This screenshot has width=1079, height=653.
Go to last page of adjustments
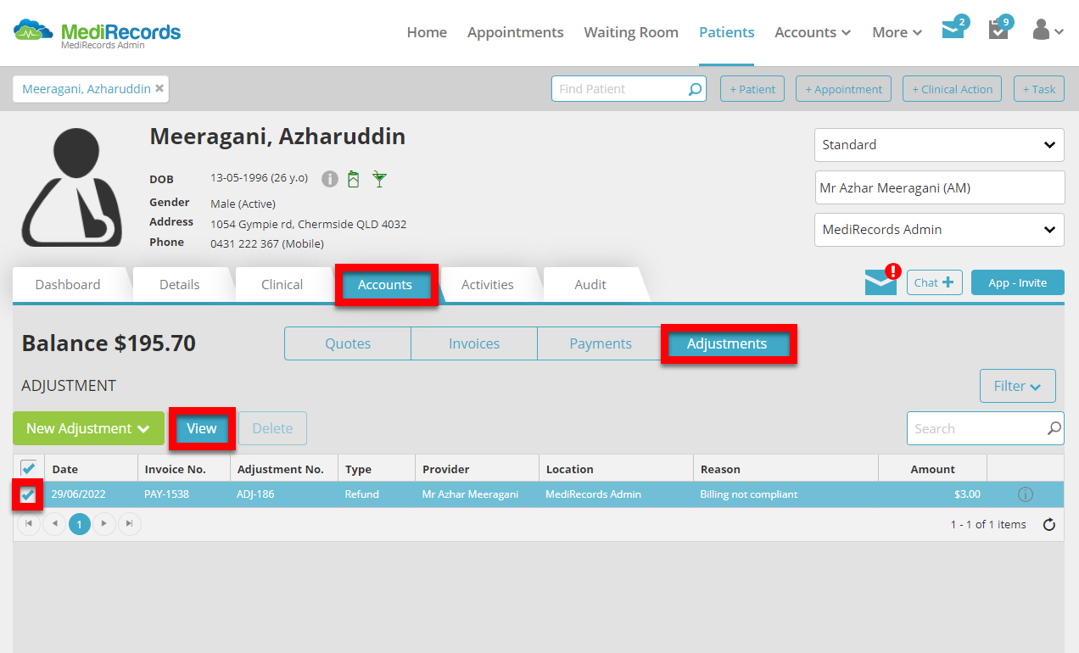pyautogui.click(x=129, y=524)
